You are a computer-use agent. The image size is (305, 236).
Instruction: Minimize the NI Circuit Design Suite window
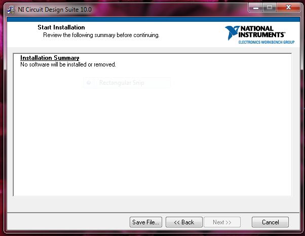254,8
